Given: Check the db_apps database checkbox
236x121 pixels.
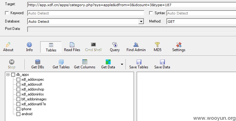Looking at the screenshot, I should click(x=13, y=75).
